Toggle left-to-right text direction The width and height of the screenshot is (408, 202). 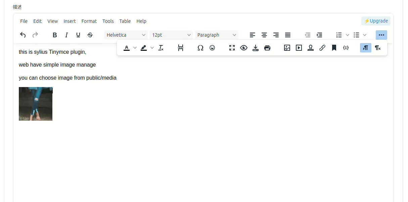coord(366,48)
